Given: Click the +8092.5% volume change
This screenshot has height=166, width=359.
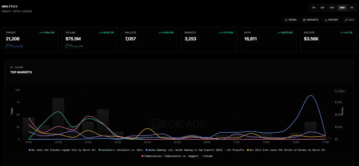Looking at the screenshot, I should tap(108, 33).
